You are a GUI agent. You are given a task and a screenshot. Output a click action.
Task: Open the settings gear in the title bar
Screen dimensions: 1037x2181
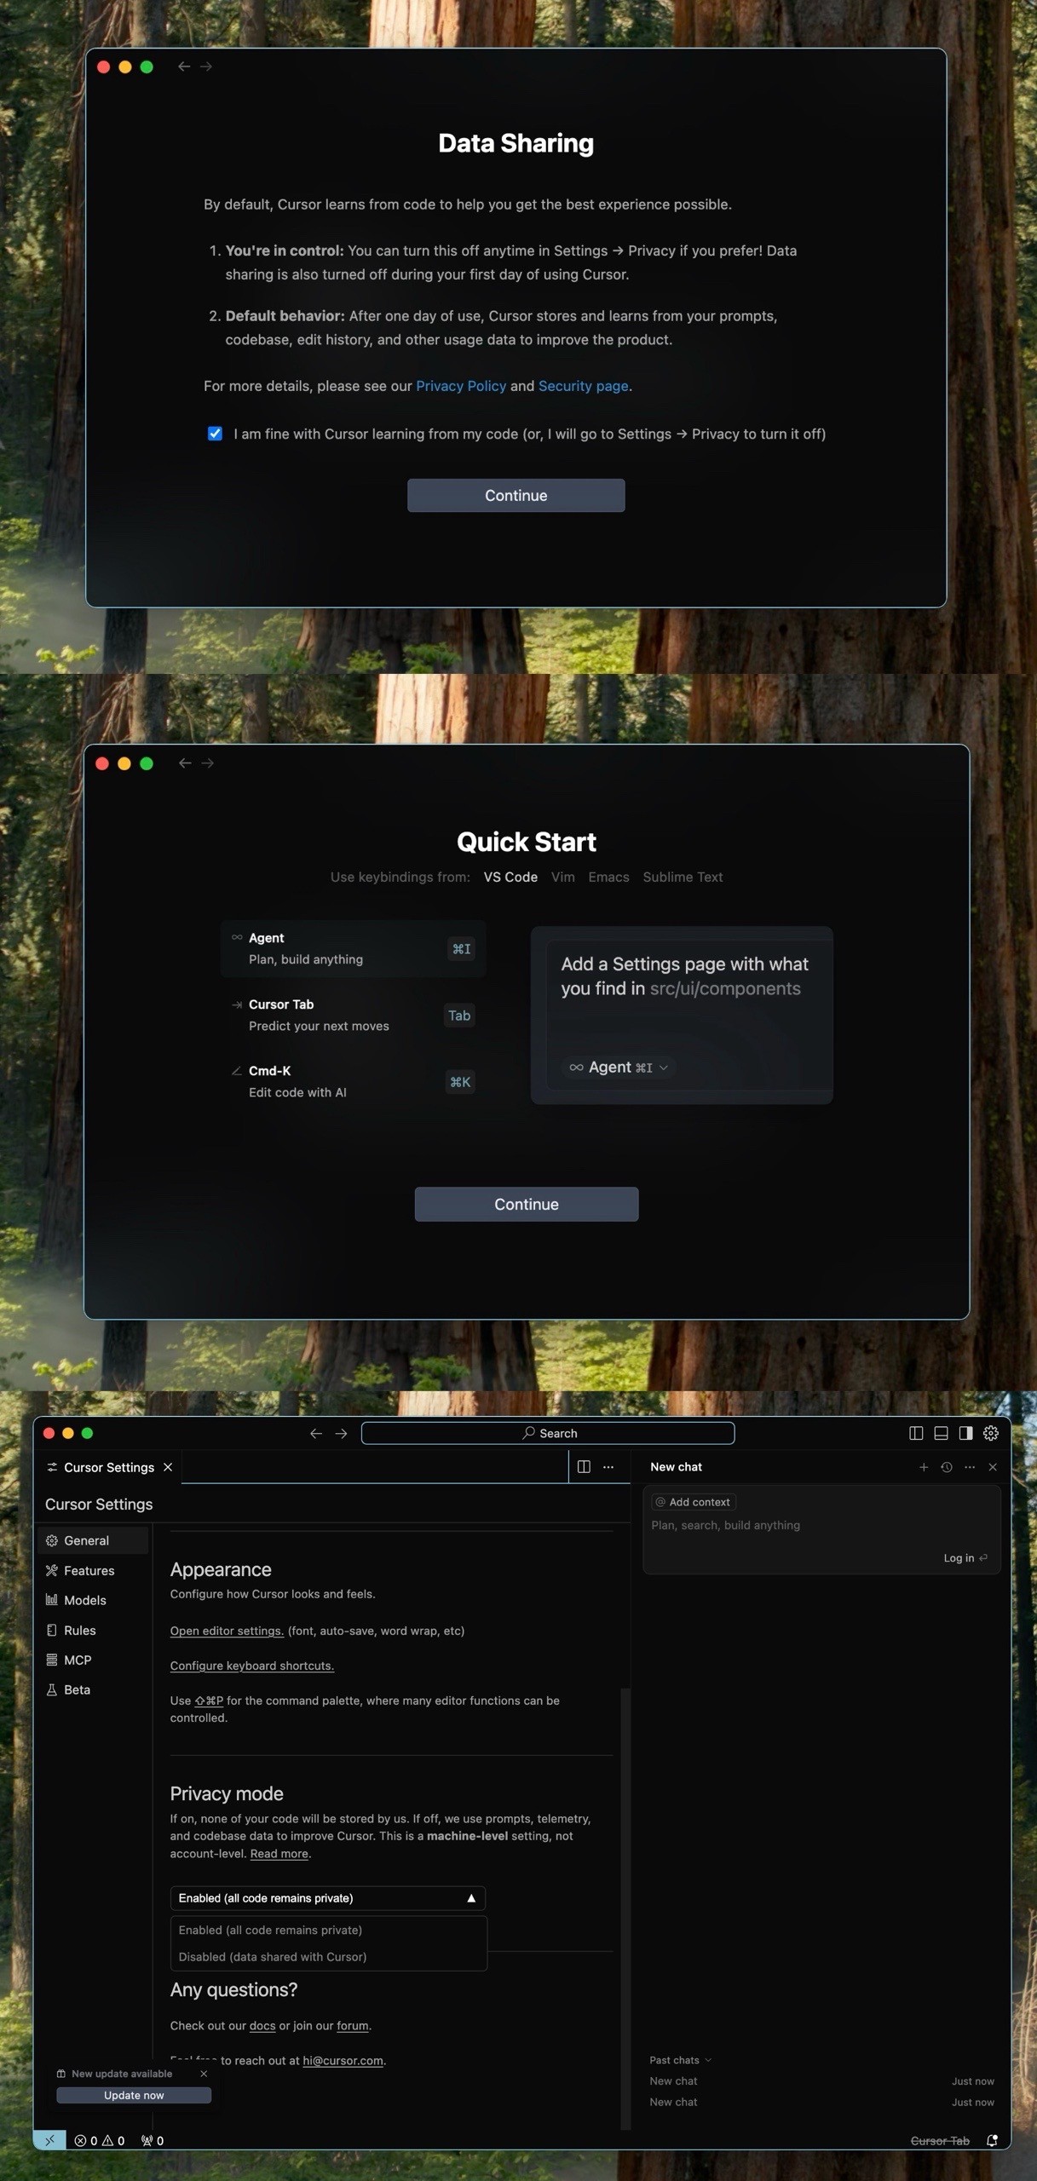[x=990, y=1433]
